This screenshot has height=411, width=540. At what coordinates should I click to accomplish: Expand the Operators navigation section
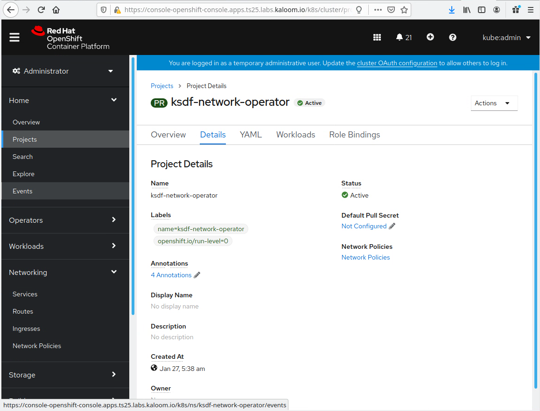tap(65, 220)
